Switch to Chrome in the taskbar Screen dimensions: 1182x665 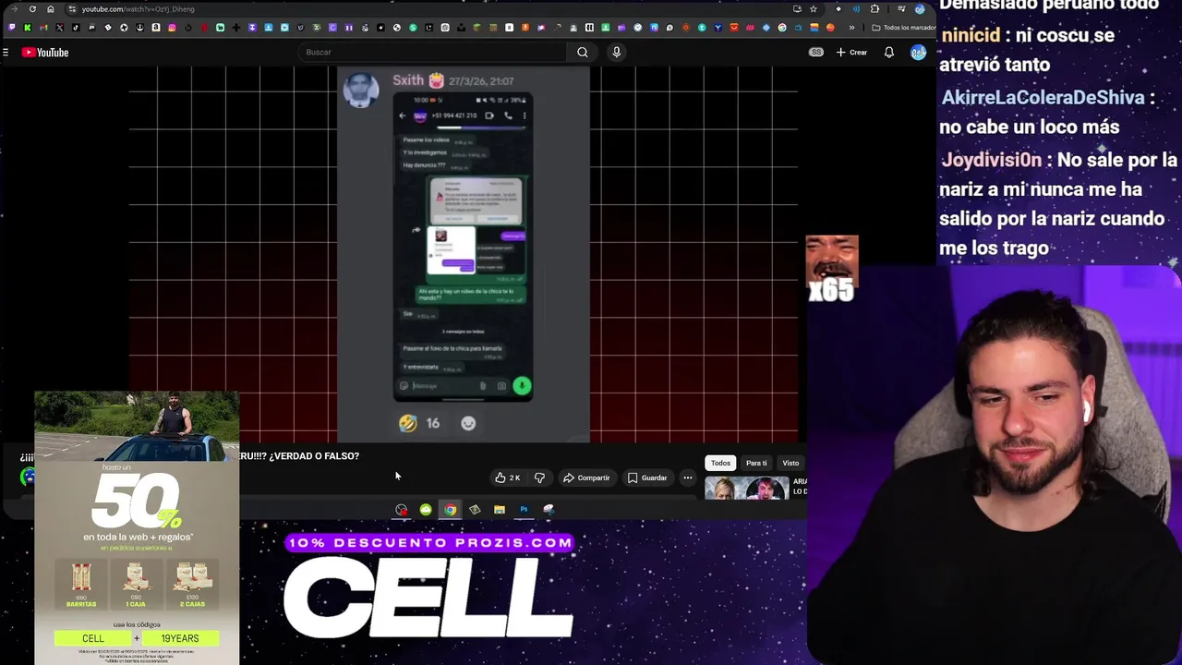click(450, 509)
